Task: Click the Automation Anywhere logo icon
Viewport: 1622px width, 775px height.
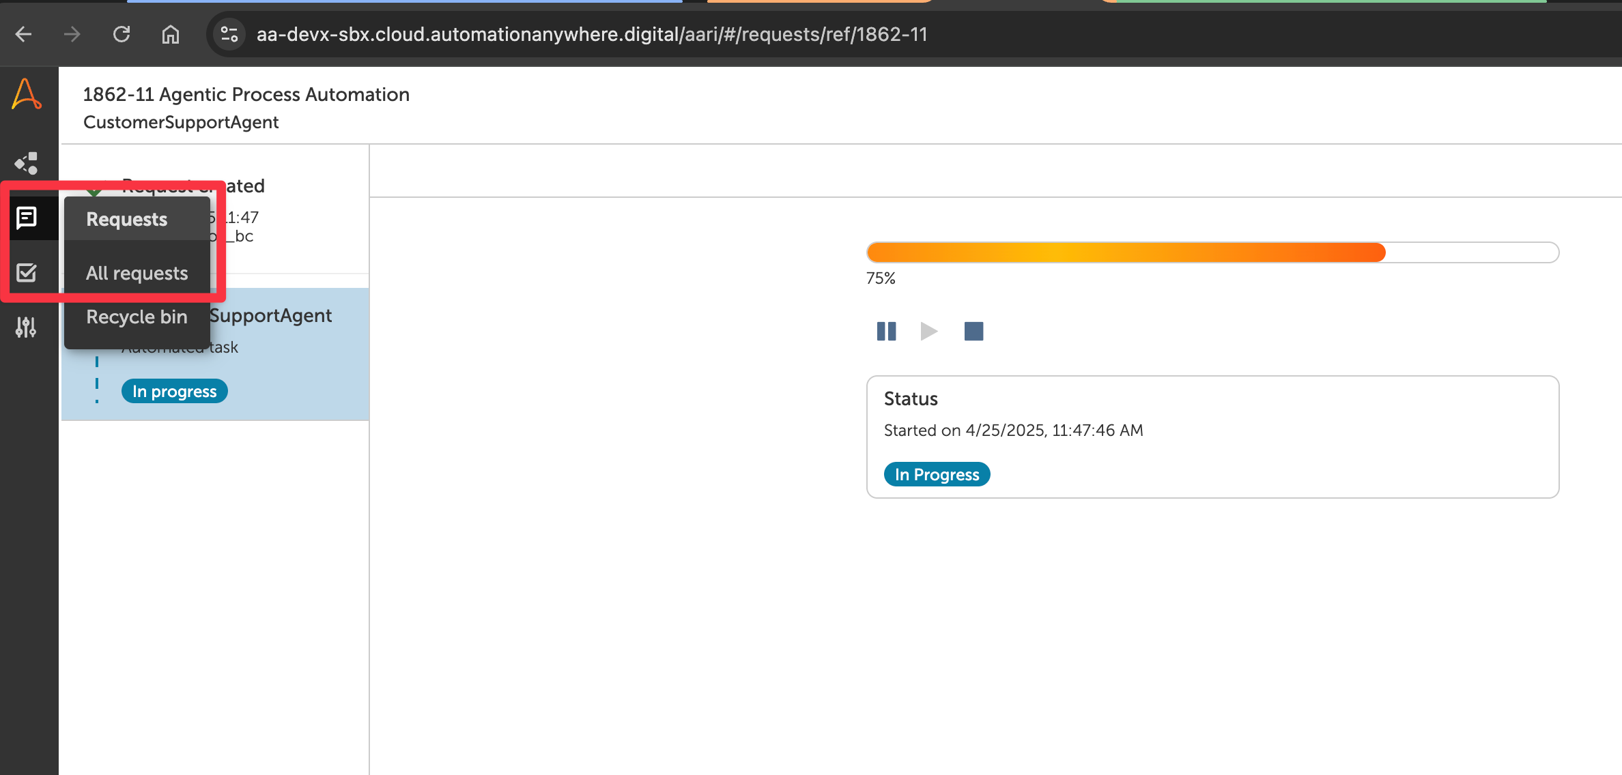Action: click(27, 93)
